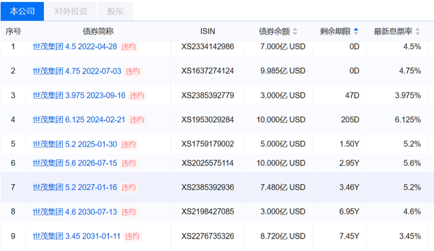This screenshot has height=251, width=434.
Task: Open bond 世茂集团 5.2 2027-01-16
Action: [x=75, y=187]
